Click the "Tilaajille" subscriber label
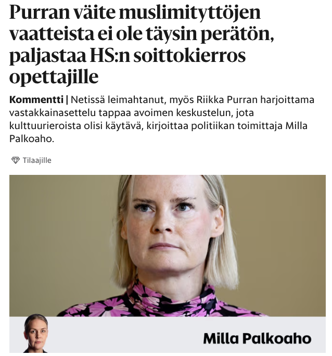 click(37, 160)
